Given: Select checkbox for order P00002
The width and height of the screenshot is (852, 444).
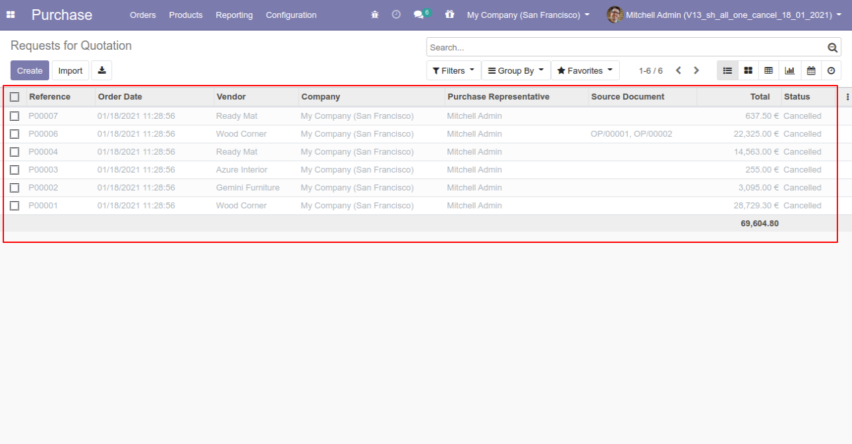Looking at the screenshot, I should point(15,188).
